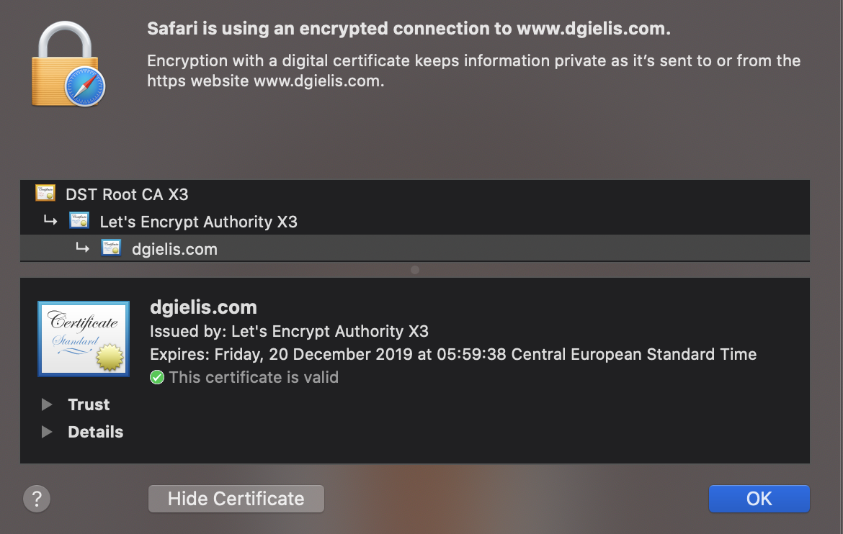The width and height of the screenshot is (843, 534).
Task: Click the green valid checkmark icon
Action: (x=157, y=377)
